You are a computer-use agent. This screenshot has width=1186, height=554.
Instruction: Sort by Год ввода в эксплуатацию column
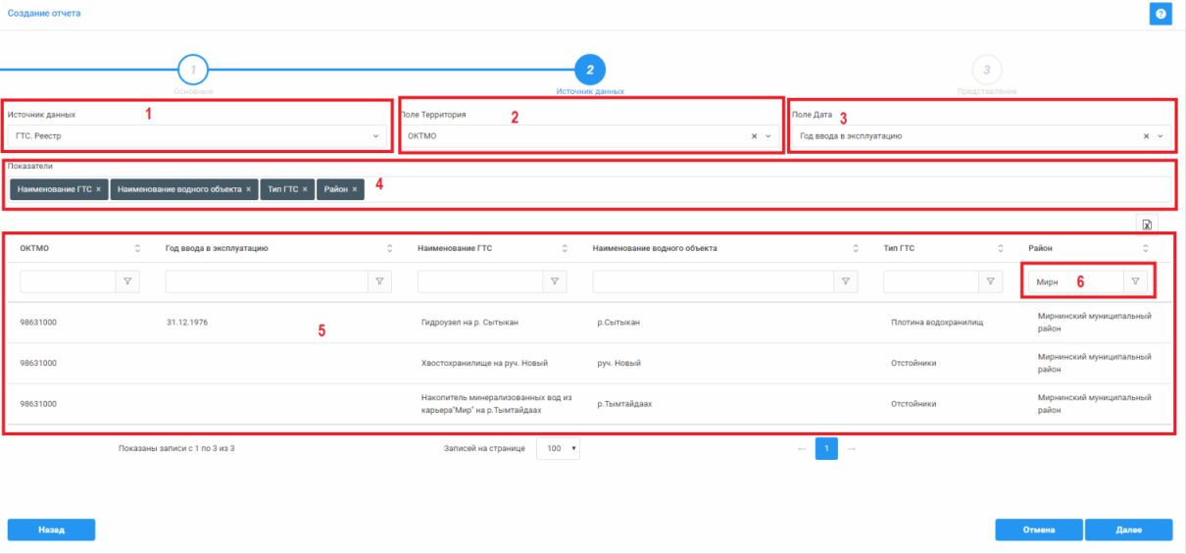(x=389, y=248)
